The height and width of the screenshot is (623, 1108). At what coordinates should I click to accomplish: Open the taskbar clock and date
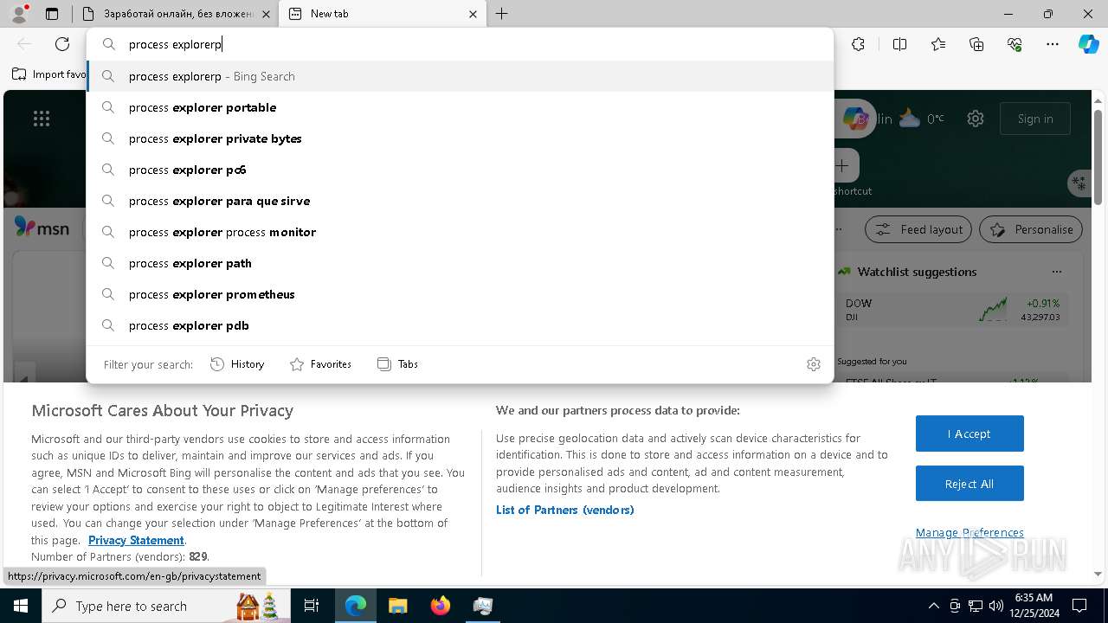[x=1033, y=606]
